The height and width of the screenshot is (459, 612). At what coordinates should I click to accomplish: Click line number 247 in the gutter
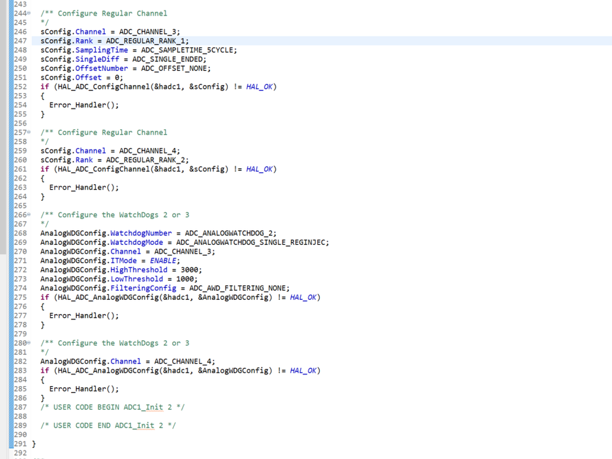coord(20,41)
